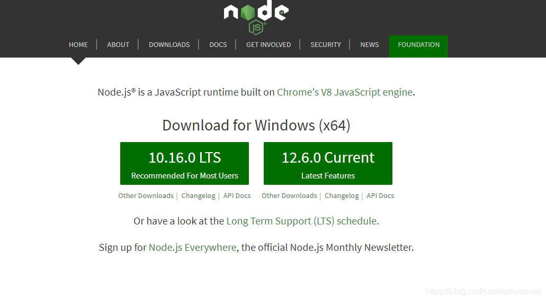
Task: Download the 10.16.0 LTS version
Action: coord(184,163)
